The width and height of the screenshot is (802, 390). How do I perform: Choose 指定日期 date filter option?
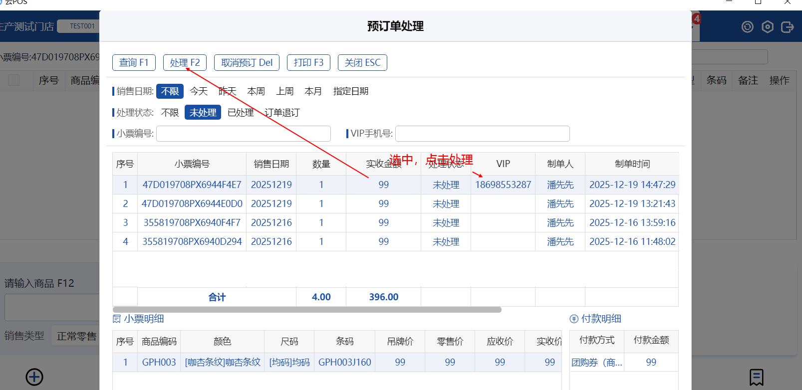click(350, 91)
